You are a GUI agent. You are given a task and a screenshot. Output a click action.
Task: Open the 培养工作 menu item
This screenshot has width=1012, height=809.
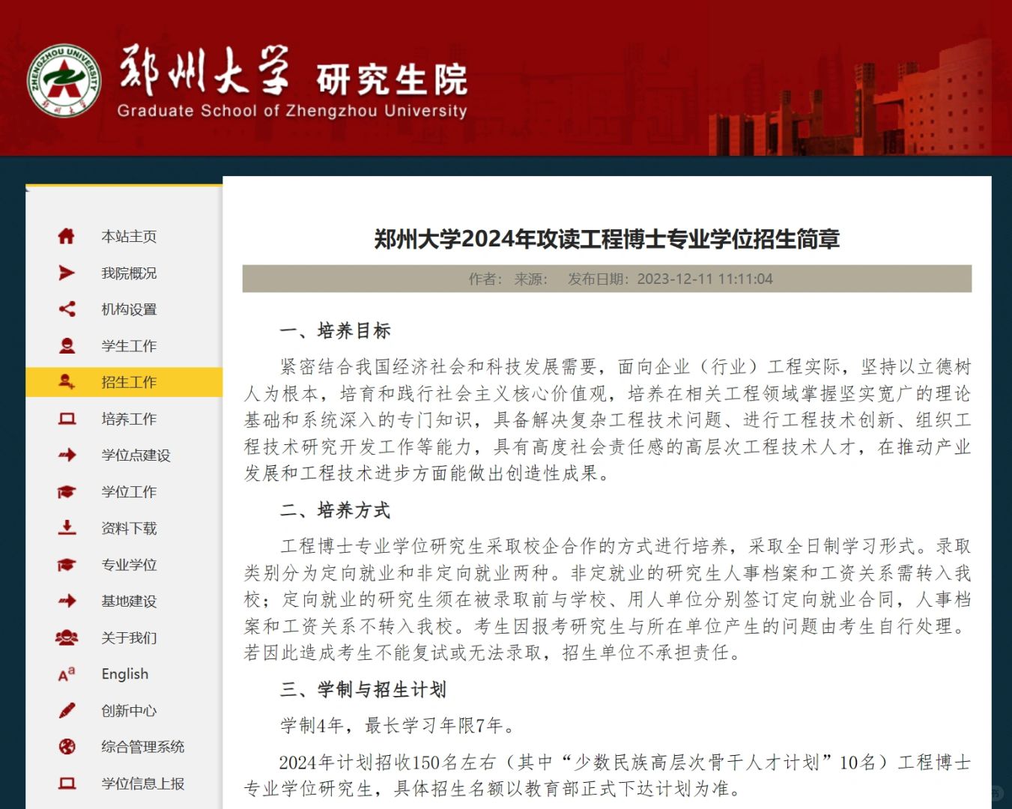(129, 419)
